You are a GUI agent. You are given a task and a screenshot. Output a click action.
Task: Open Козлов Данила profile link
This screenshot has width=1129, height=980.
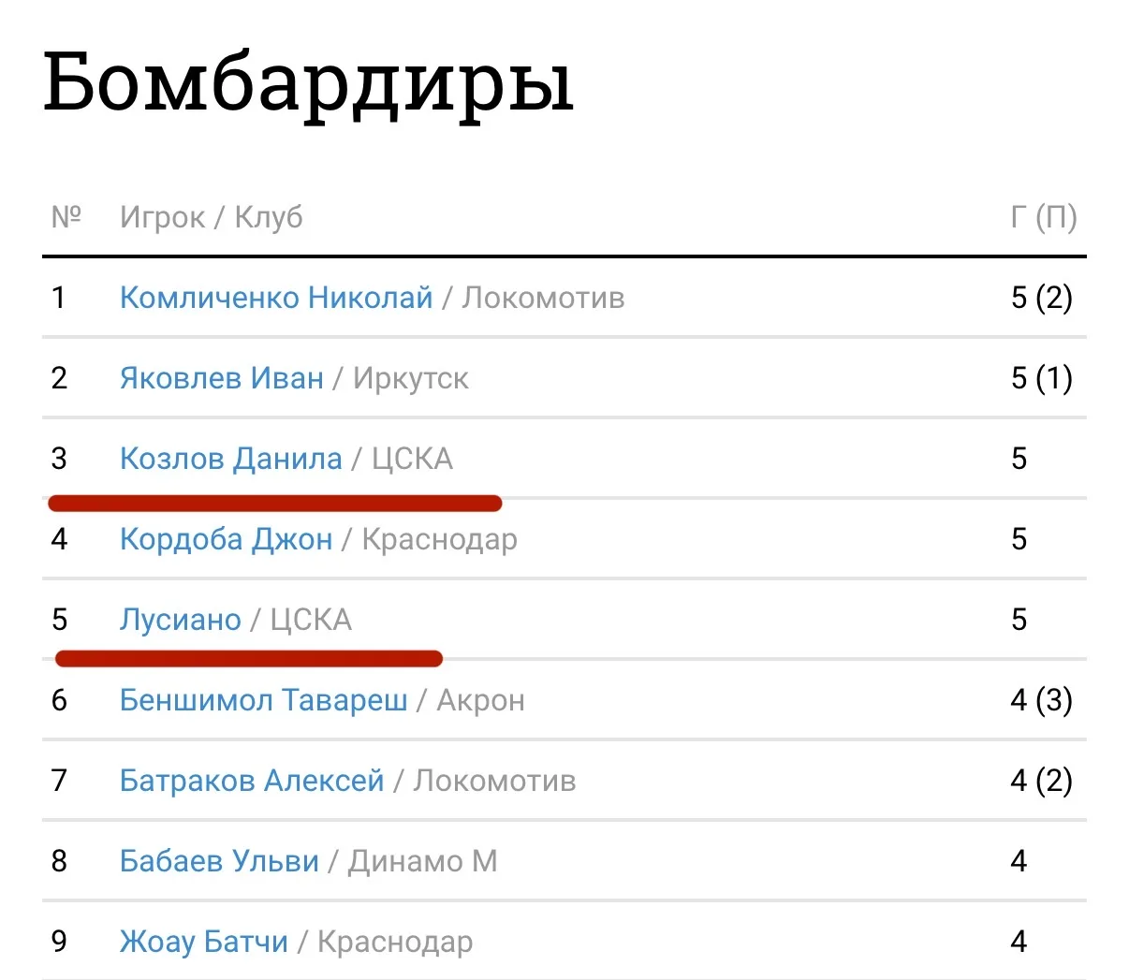[x=230, y=459]
